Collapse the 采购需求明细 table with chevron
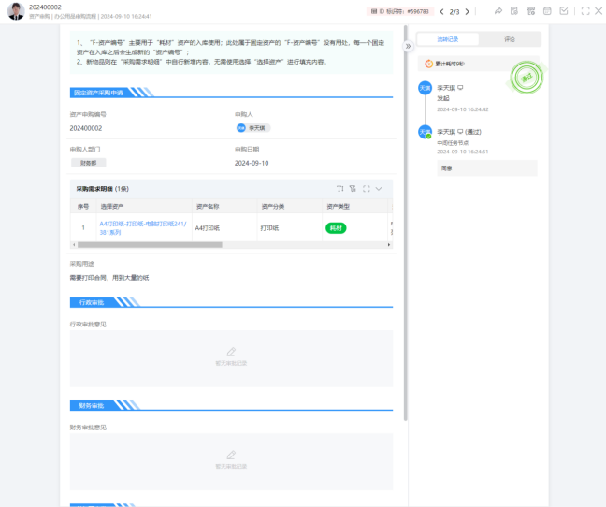The width and height of the screenshot is (606, 507). coord(379,188)
